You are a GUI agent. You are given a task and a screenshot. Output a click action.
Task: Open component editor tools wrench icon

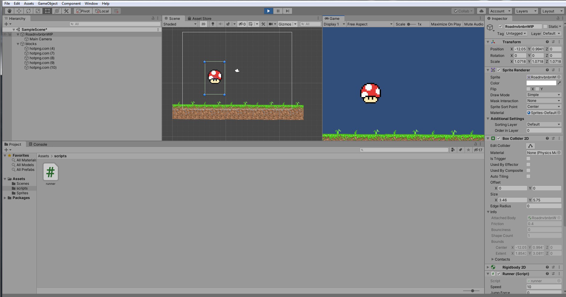pyautogui.click(x=263, y=24)
